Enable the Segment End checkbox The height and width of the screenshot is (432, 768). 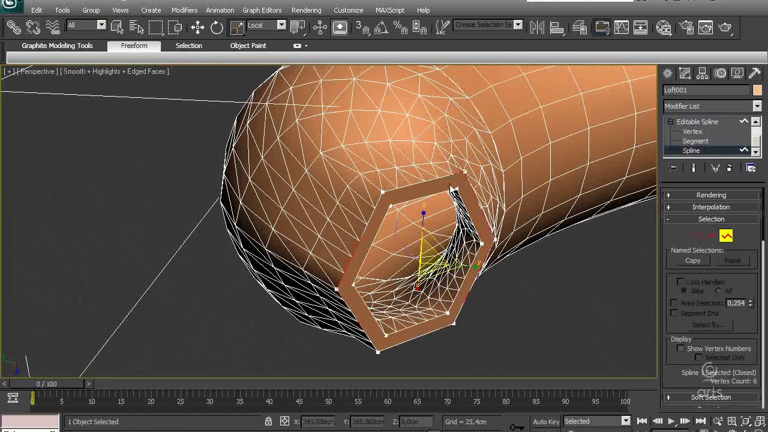pos(674,313)
